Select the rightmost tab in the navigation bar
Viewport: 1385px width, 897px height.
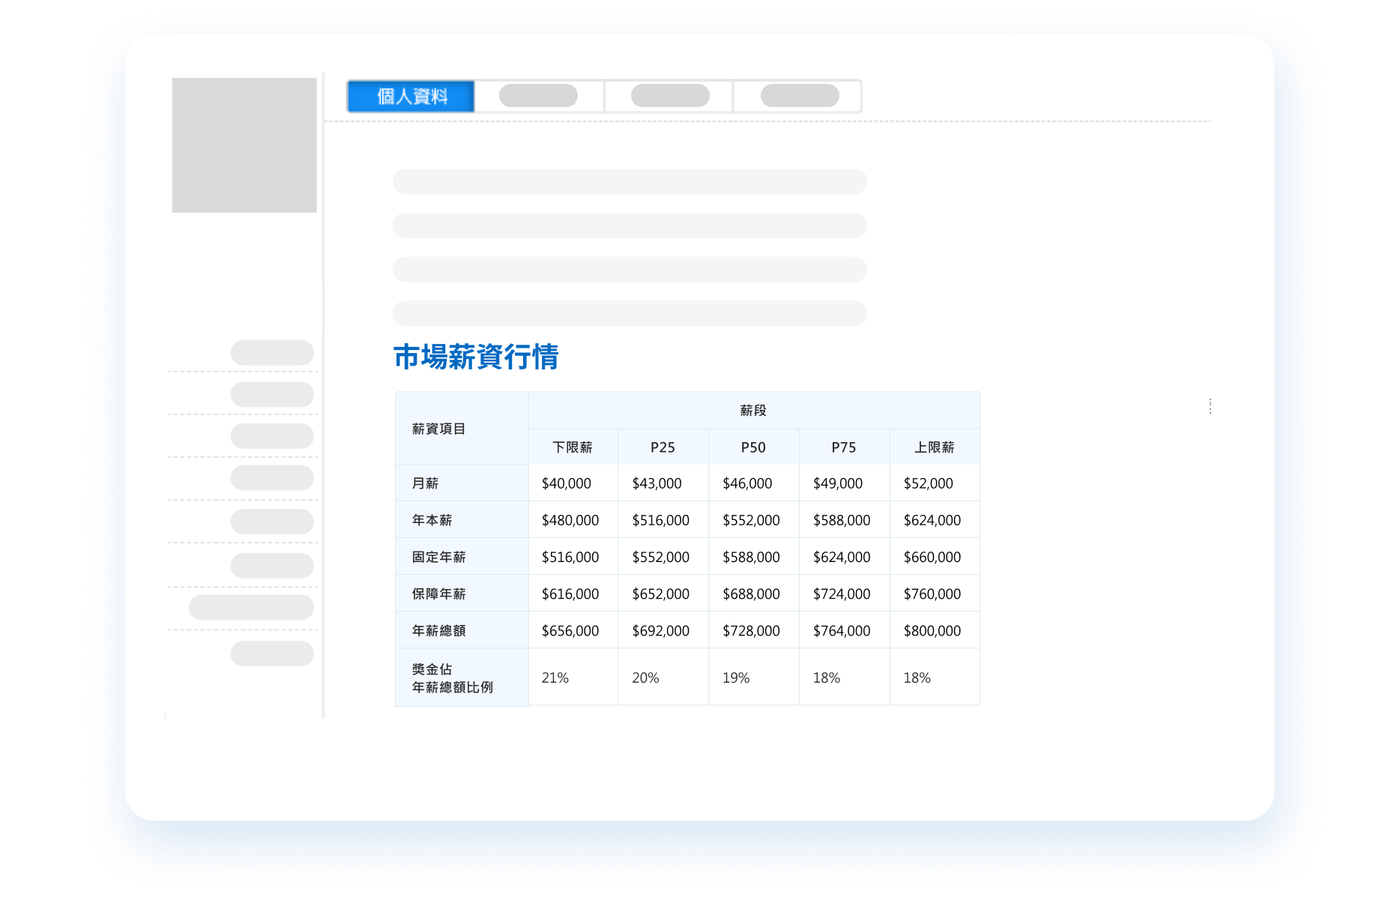[x=798, y=96]
